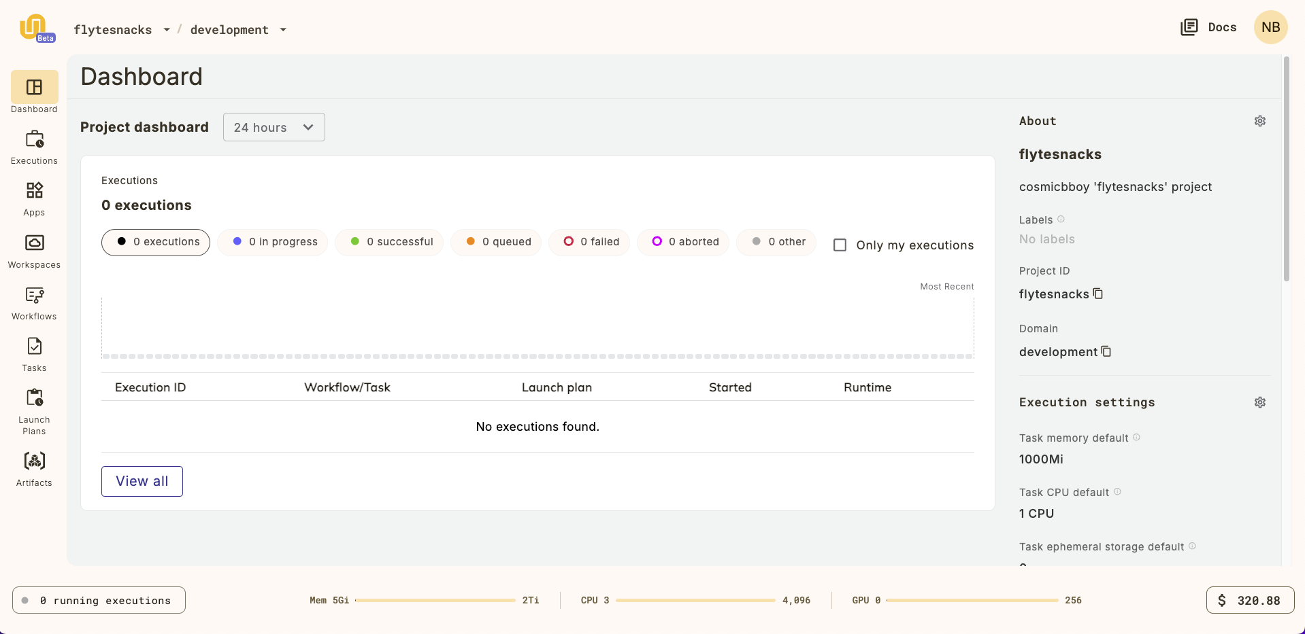Screen dimensions: 1305x634
Task: Open the About section settings gear
Action: click(x=1260, y=121)
